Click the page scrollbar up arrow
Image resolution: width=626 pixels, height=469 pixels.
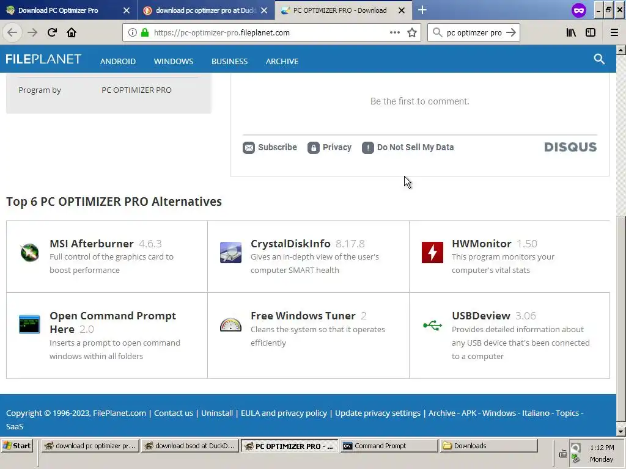[620, 50]
